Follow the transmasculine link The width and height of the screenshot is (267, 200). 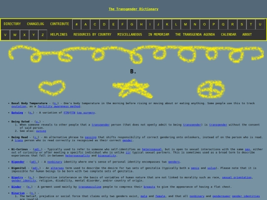coord(89,187)
